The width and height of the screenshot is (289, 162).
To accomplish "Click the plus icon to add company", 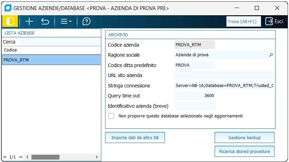I will 29,21.
